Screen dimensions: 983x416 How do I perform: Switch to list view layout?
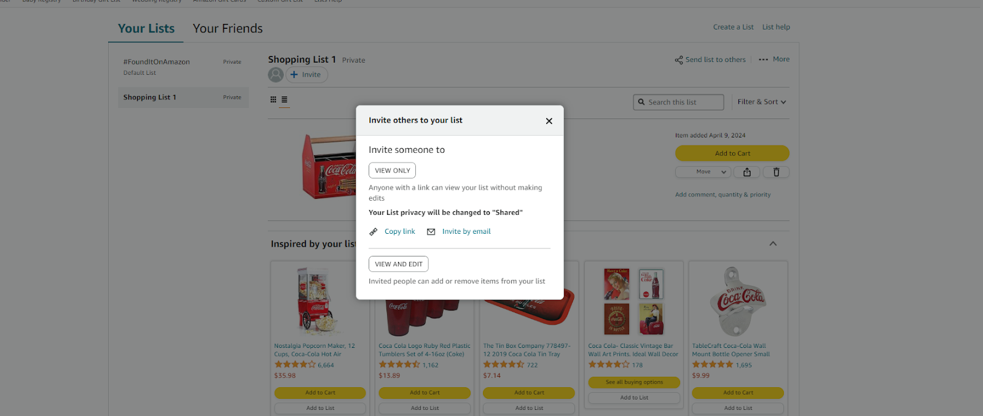click(x=283, y=99)
